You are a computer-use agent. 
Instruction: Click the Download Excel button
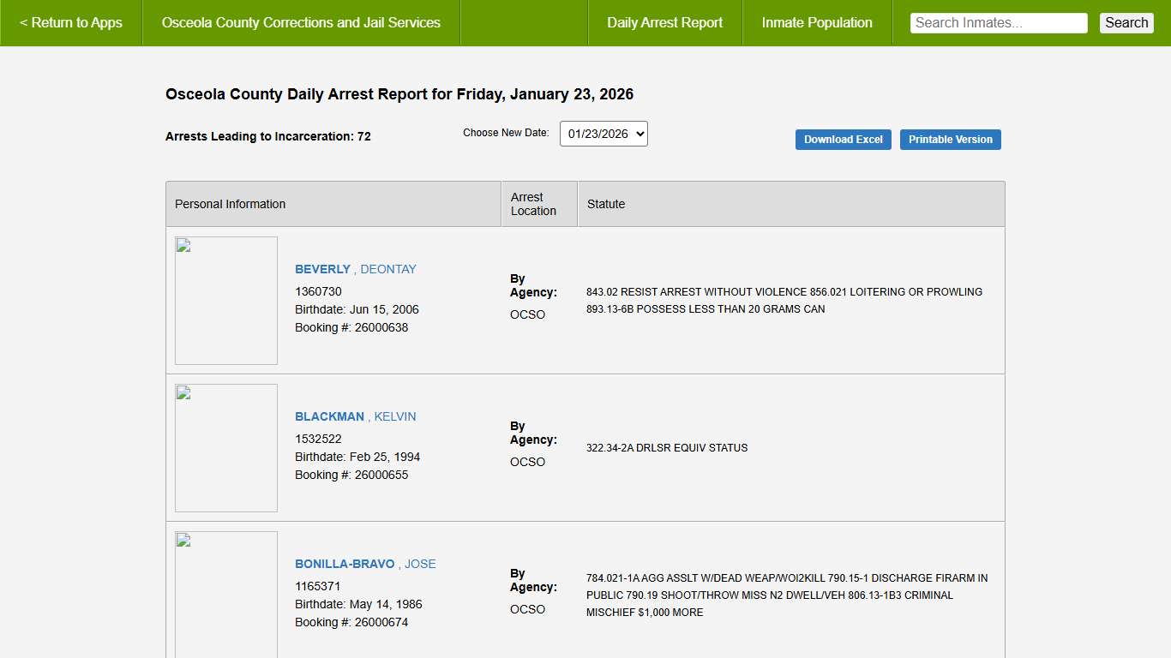[x=843, y=140]
